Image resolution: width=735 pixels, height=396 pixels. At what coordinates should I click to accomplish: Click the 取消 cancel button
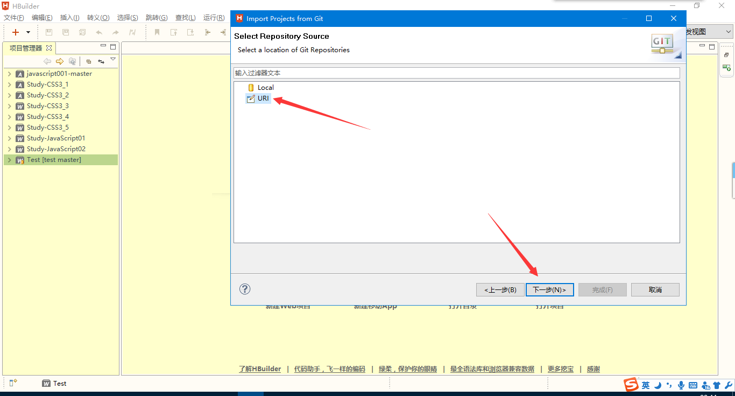[655, 289]
